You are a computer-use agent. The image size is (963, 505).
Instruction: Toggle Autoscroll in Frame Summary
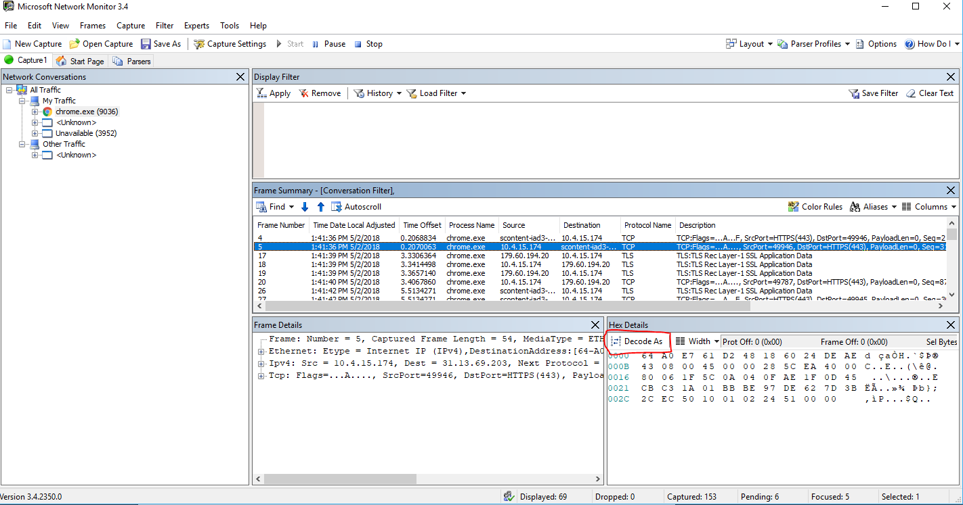tap(357, 207)
